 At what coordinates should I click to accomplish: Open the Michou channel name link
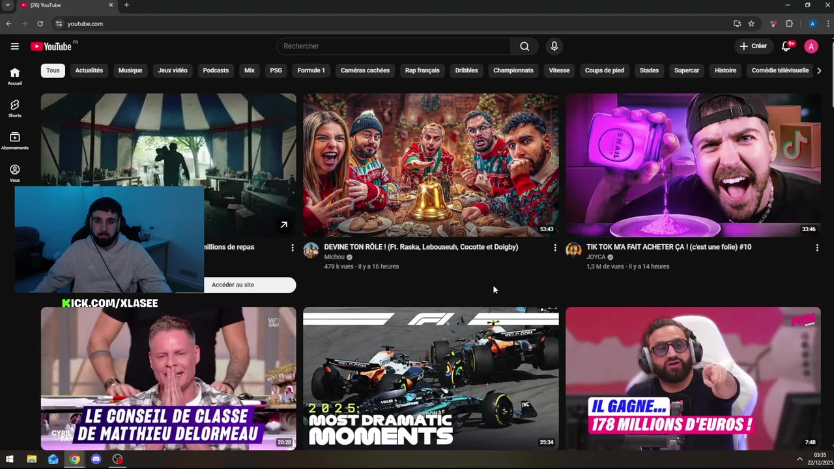[x=334, y=257]
